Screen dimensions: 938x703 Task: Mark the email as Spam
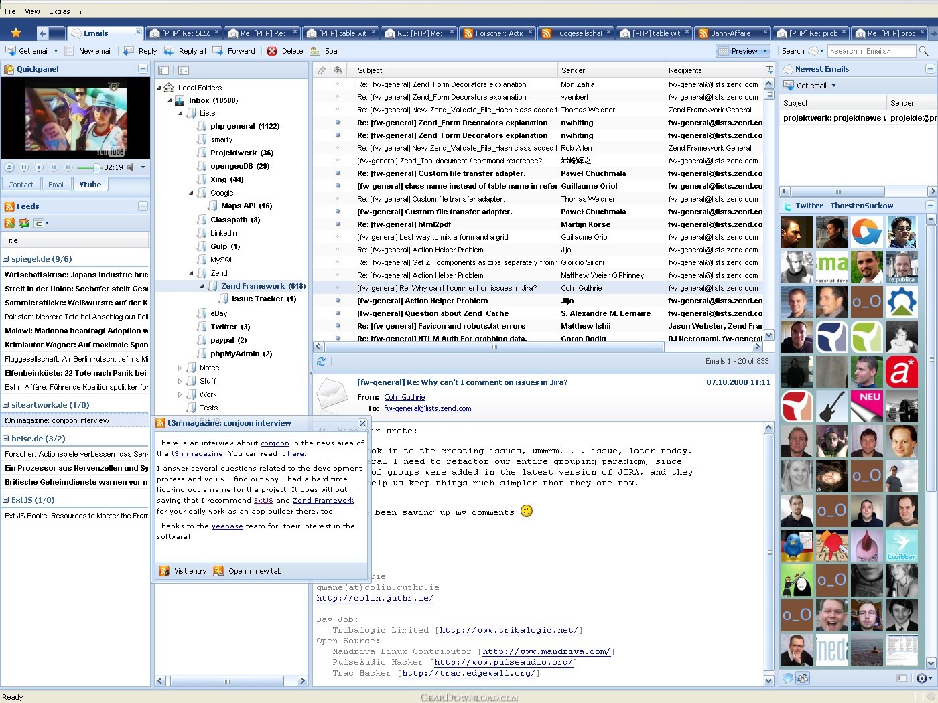[x=326, y=51]
